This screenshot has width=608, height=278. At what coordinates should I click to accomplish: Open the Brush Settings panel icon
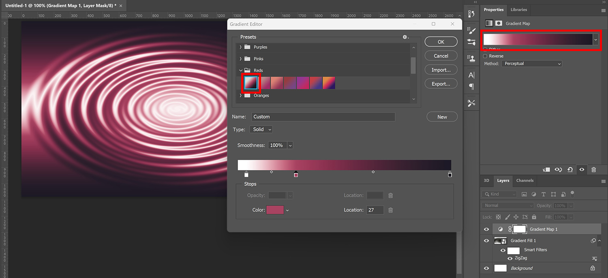tap(471, 30)
